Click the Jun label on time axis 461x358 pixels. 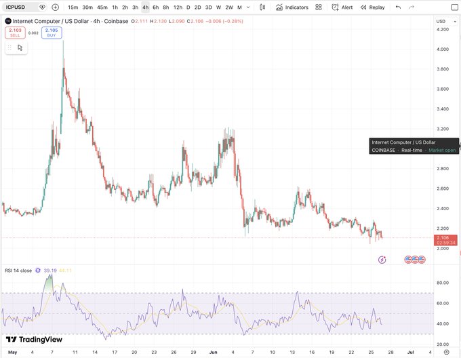(x=213, y=352)
